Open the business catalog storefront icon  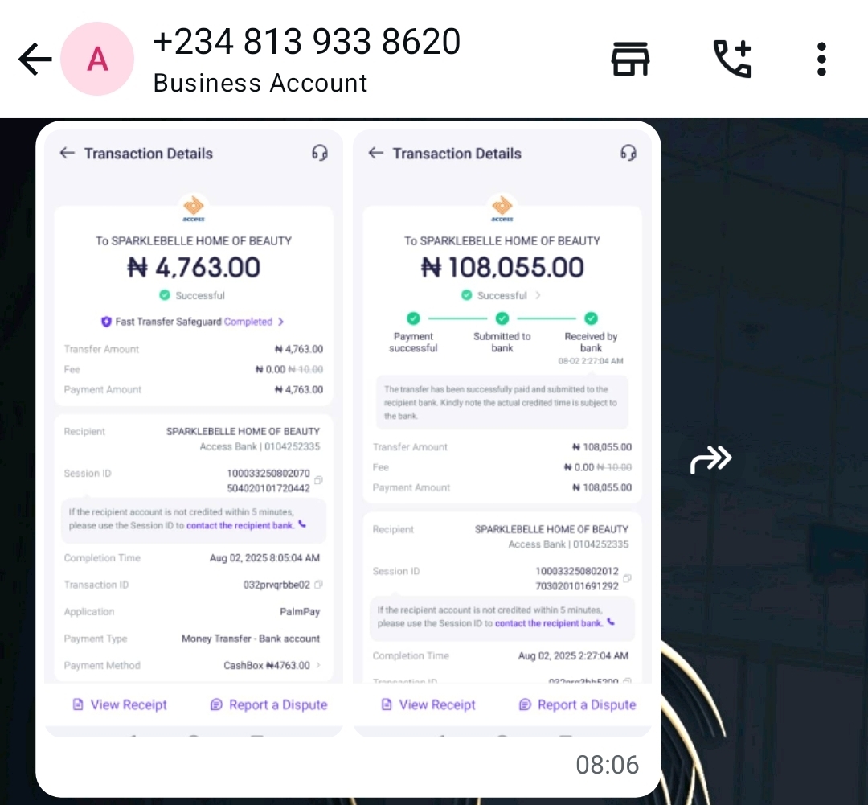pos(630,59)
